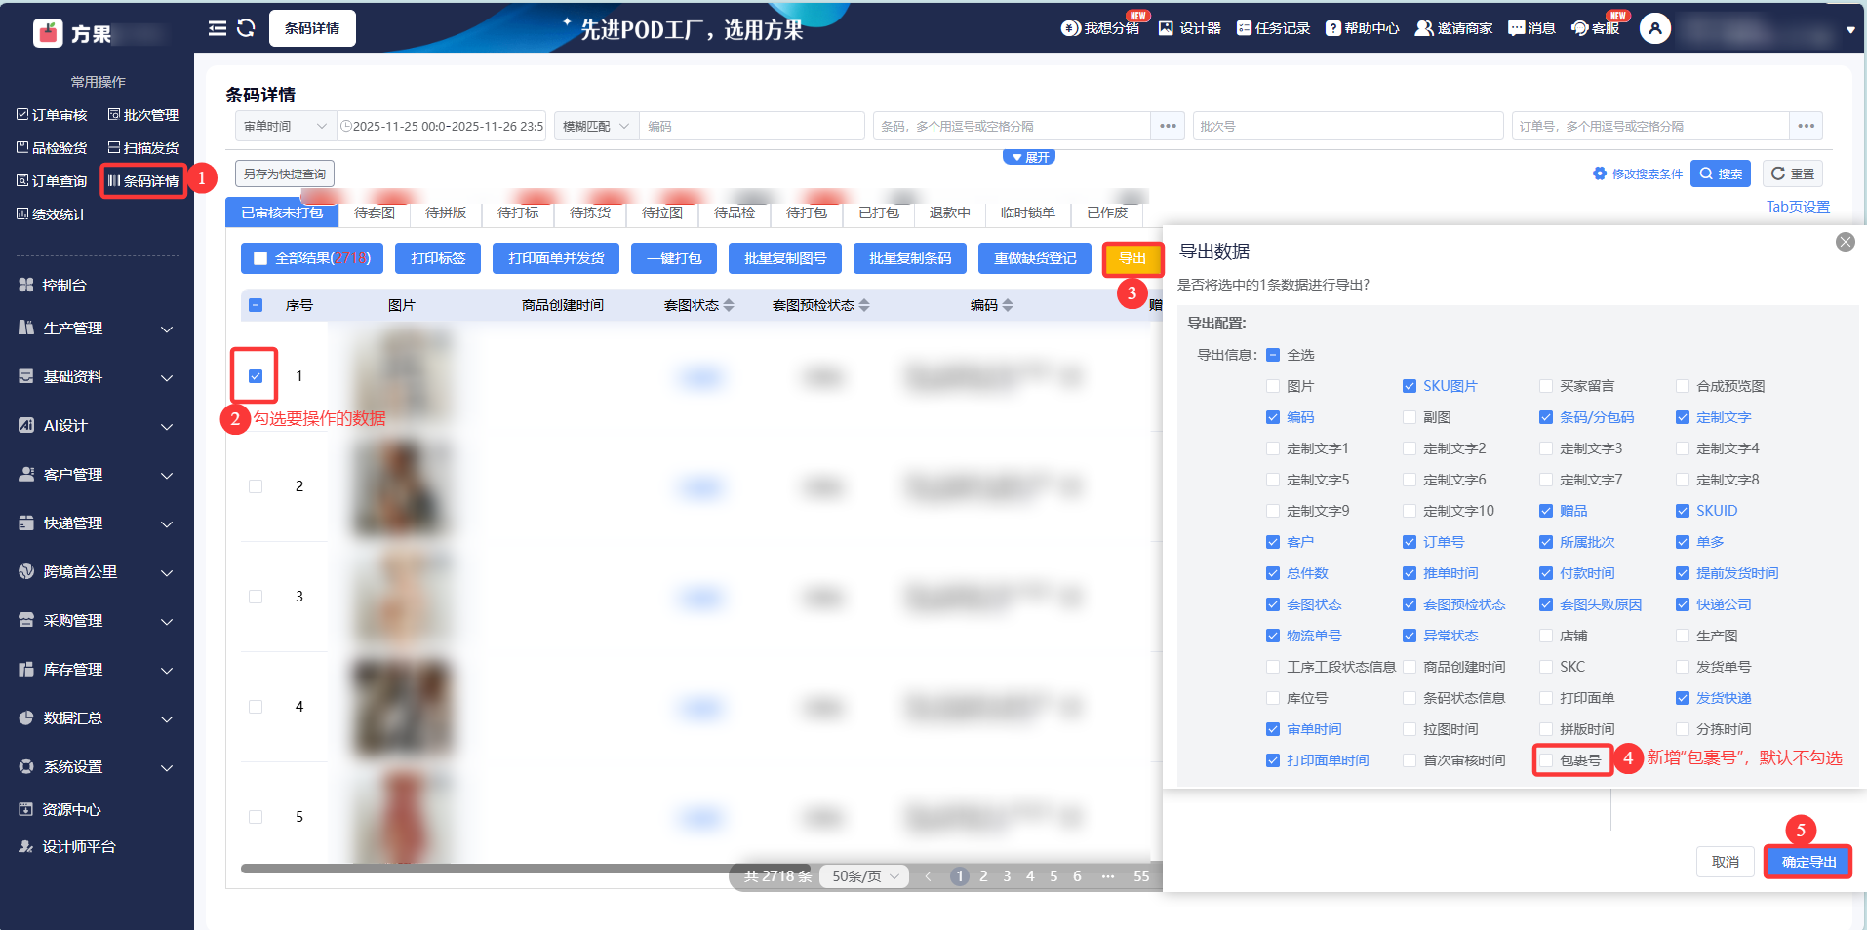Open 任务记录 task records

tap(1273, 28)
